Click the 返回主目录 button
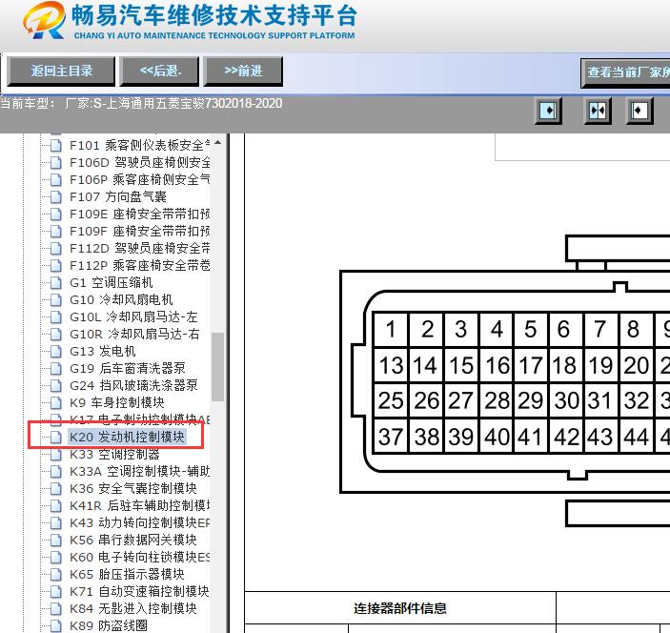 click(x=61, y=71)
